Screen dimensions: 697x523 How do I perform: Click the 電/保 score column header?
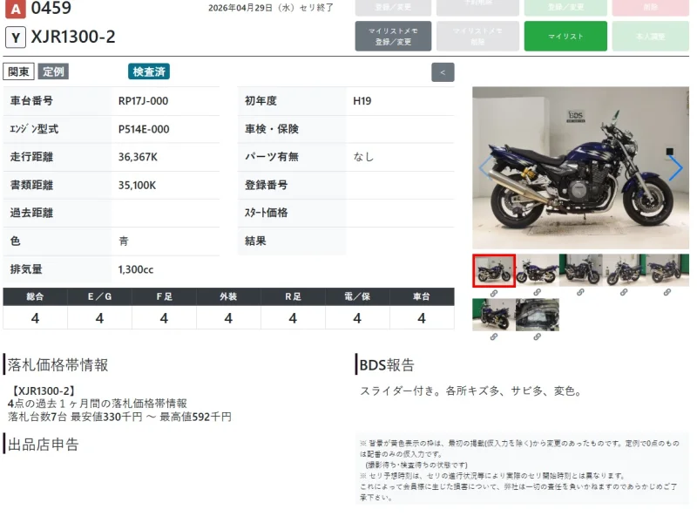[357, 296]
